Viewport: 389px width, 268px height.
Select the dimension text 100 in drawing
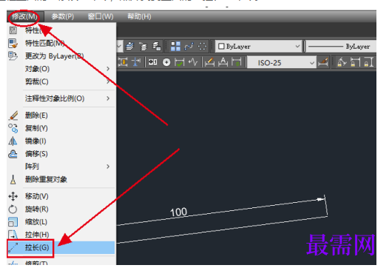(x=178, y=212)
